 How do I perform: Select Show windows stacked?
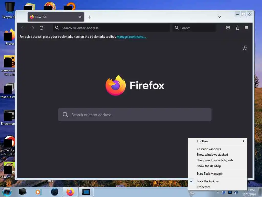point(217,155)
